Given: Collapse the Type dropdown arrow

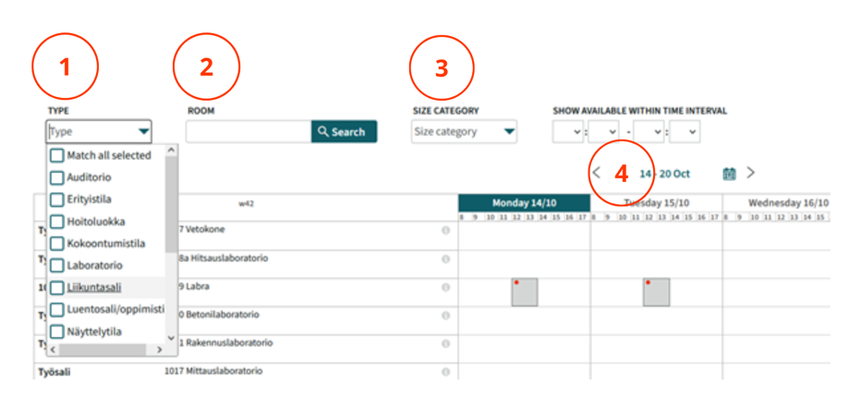Looking at the screenshot, I should pos(143,132).
